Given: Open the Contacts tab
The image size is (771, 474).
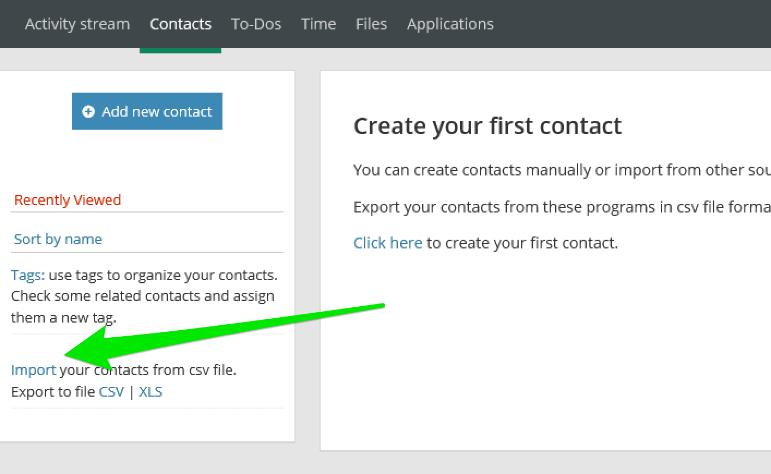Looking at the screenshot, I should [180, 23].
